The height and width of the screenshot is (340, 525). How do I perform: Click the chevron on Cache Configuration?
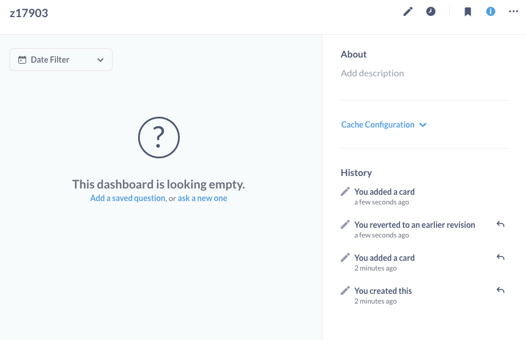[422, 125]
